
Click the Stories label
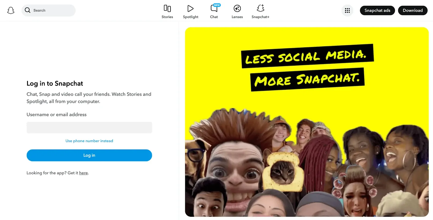(167, 17)
